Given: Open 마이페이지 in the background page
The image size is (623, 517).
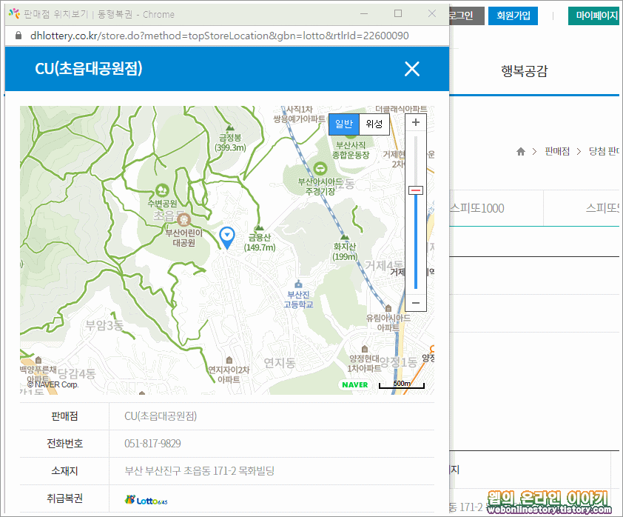Looking at the screenshot, I should (x=595, y=16).
